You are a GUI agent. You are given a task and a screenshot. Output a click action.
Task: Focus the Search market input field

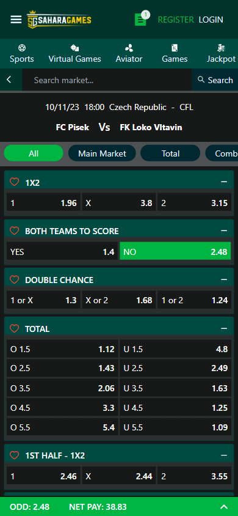[107, 80]
